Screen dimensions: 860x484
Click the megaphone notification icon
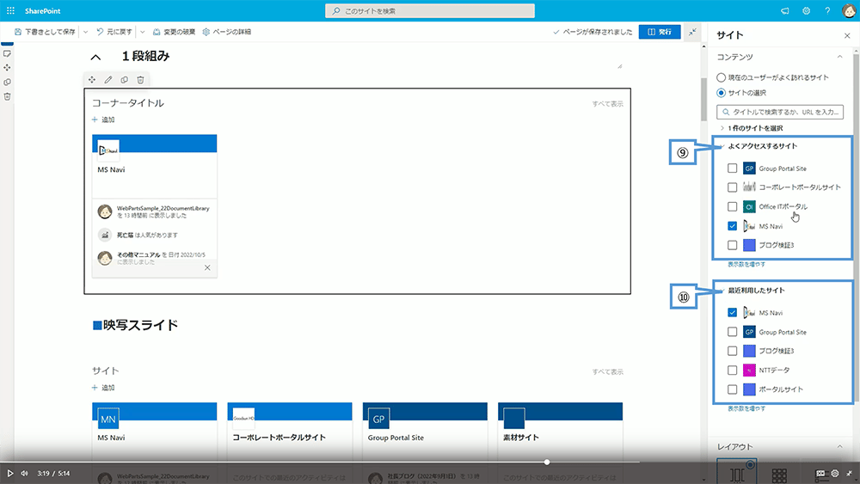785,11
